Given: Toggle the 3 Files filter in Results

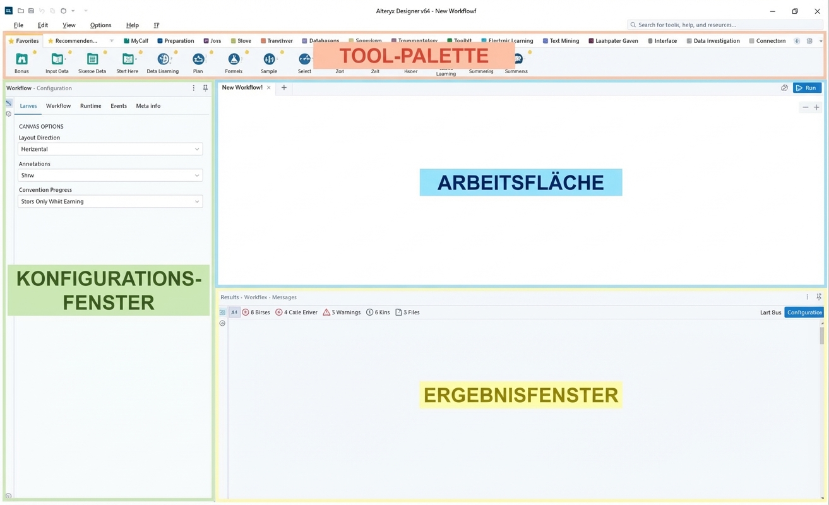Looking at the screenshot, I should (x=407, y=312).
